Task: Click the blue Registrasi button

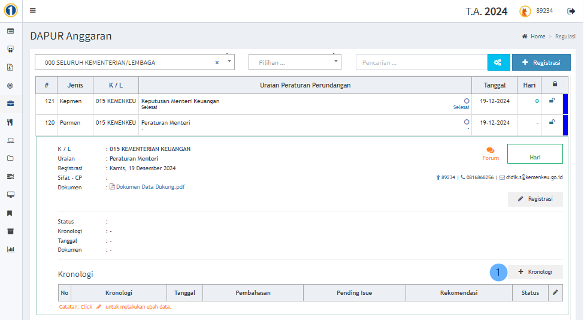Action: click(541, 62)
